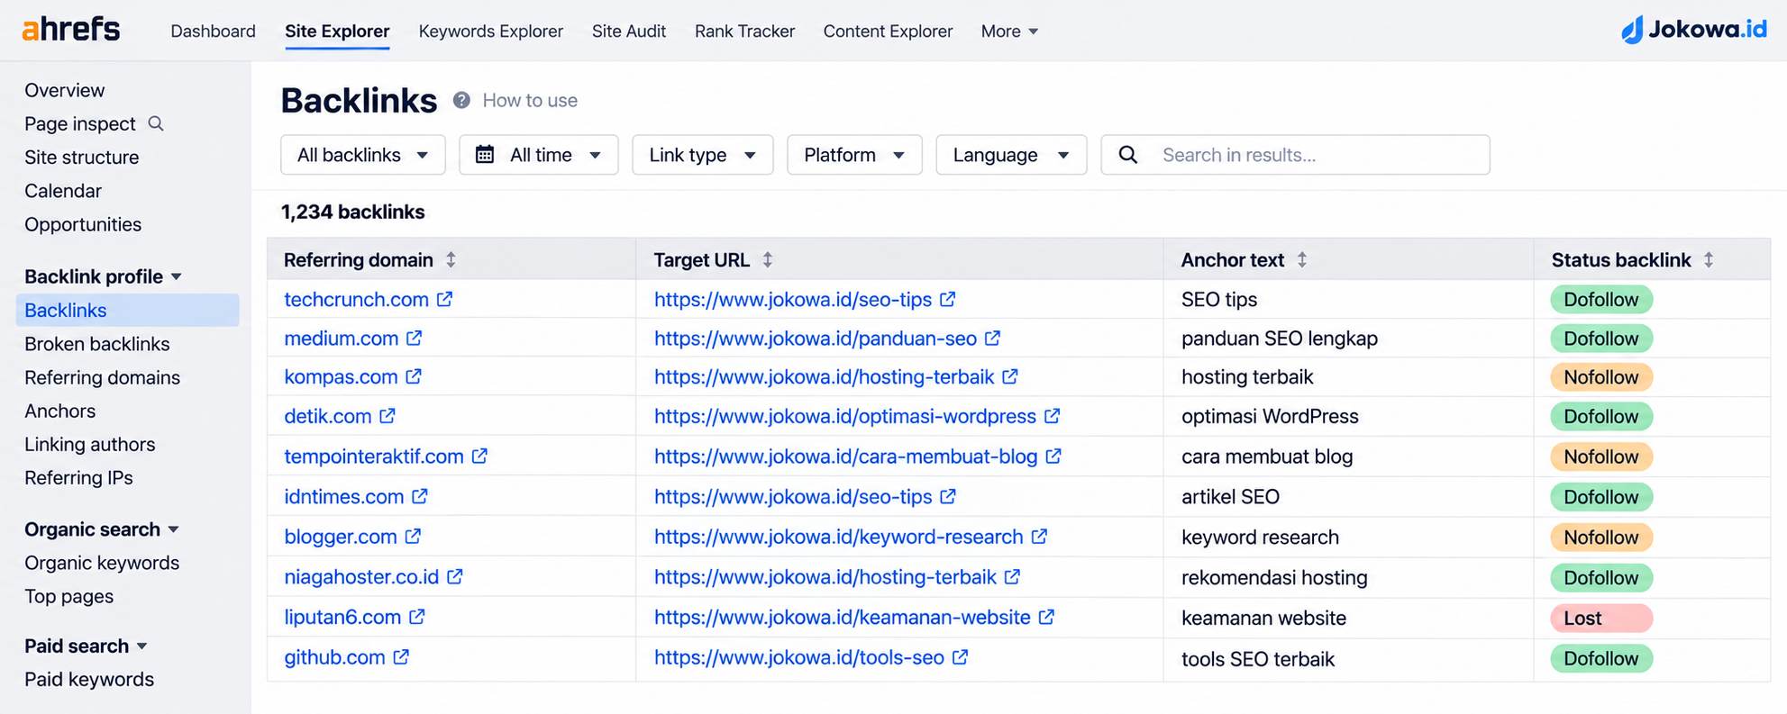The image size is (1787, 714).
Task: Click the Page inspect magnifier icon
Action: pos(156,123)
